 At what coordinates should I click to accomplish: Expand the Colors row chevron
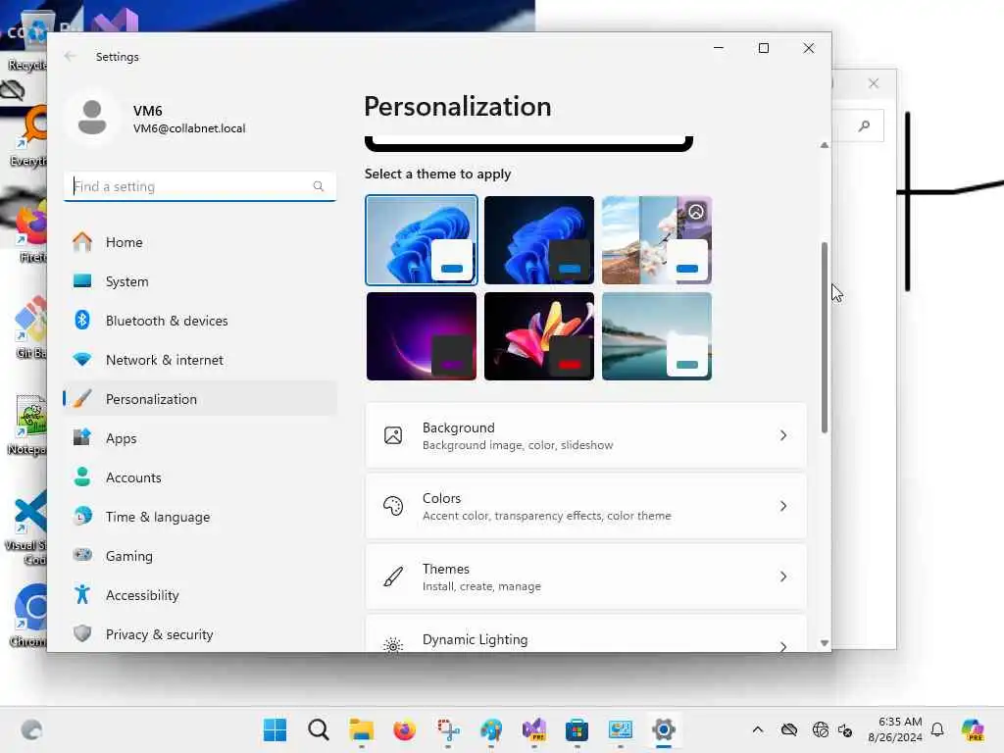[x=783, y=506]
